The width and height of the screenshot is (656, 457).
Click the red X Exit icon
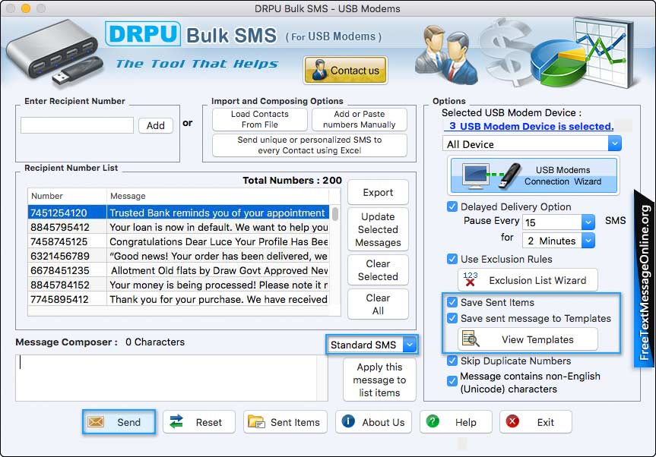pyautogui.click(x=512, y=421)
